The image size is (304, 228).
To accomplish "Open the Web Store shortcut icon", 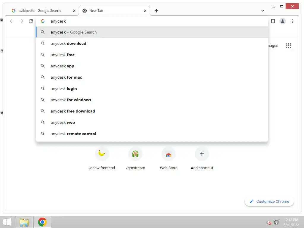I will click(x=169, y=154).
